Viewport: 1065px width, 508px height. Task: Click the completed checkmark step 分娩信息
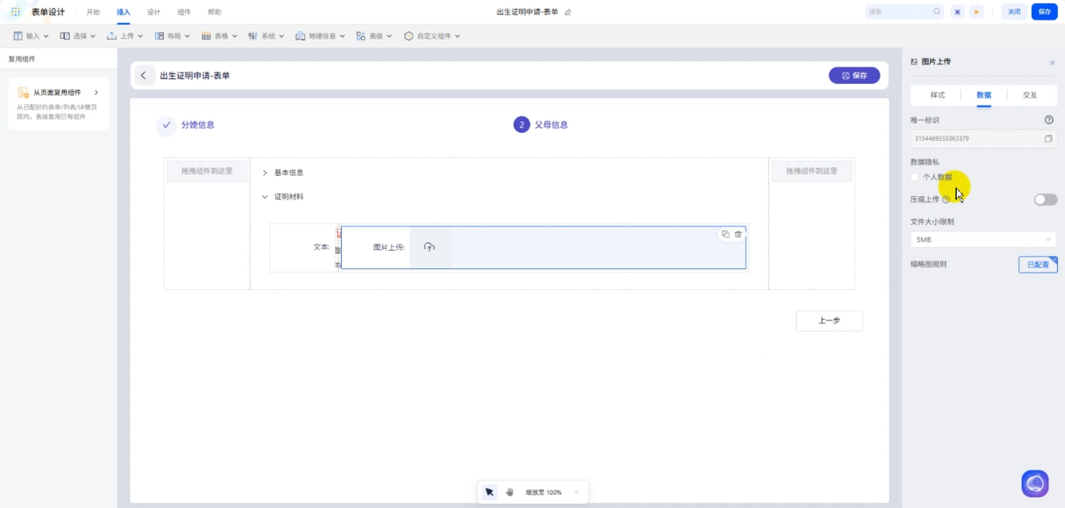click(166, 125)
